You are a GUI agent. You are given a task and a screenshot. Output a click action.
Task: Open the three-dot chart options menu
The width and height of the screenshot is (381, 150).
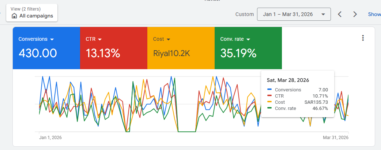363,38
